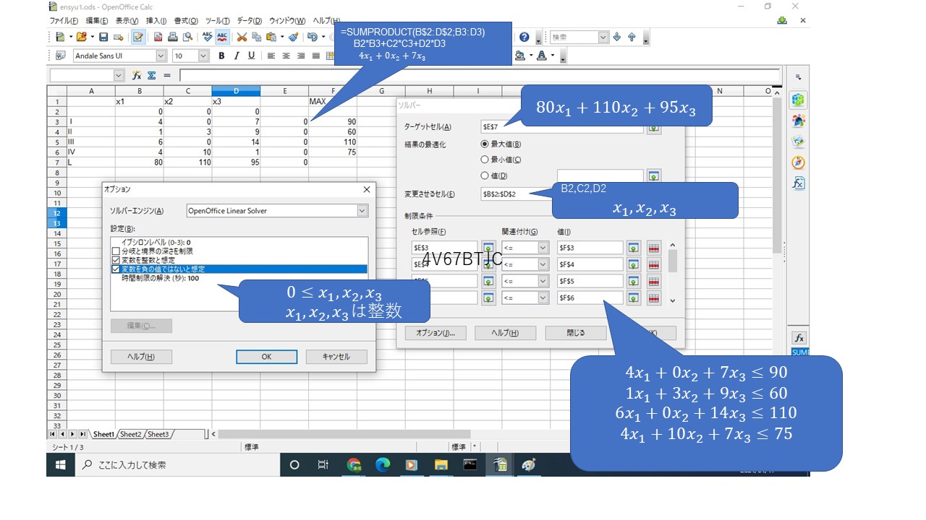926x520 pixels.
Task: Open the first constraint operator <= dropdown
Action: 543,248
